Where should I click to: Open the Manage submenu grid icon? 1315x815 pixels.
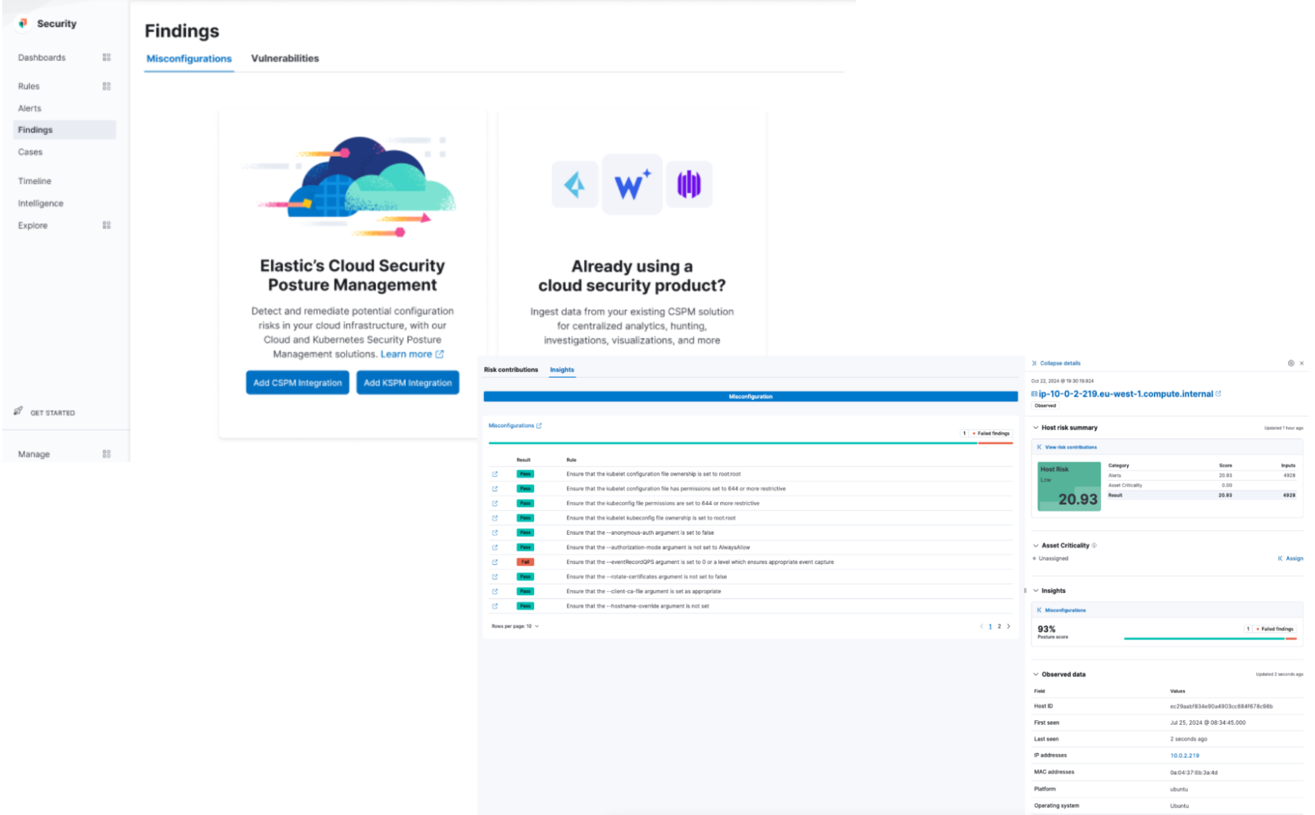[x=107, y=454]
